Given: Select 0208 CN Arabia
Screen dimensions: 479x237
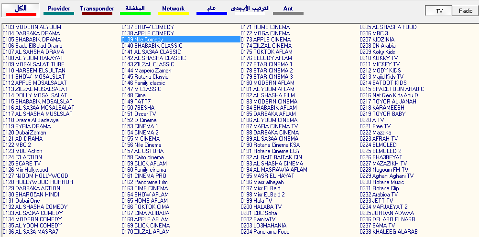Looking at the screenshot, I should point(378,46).
